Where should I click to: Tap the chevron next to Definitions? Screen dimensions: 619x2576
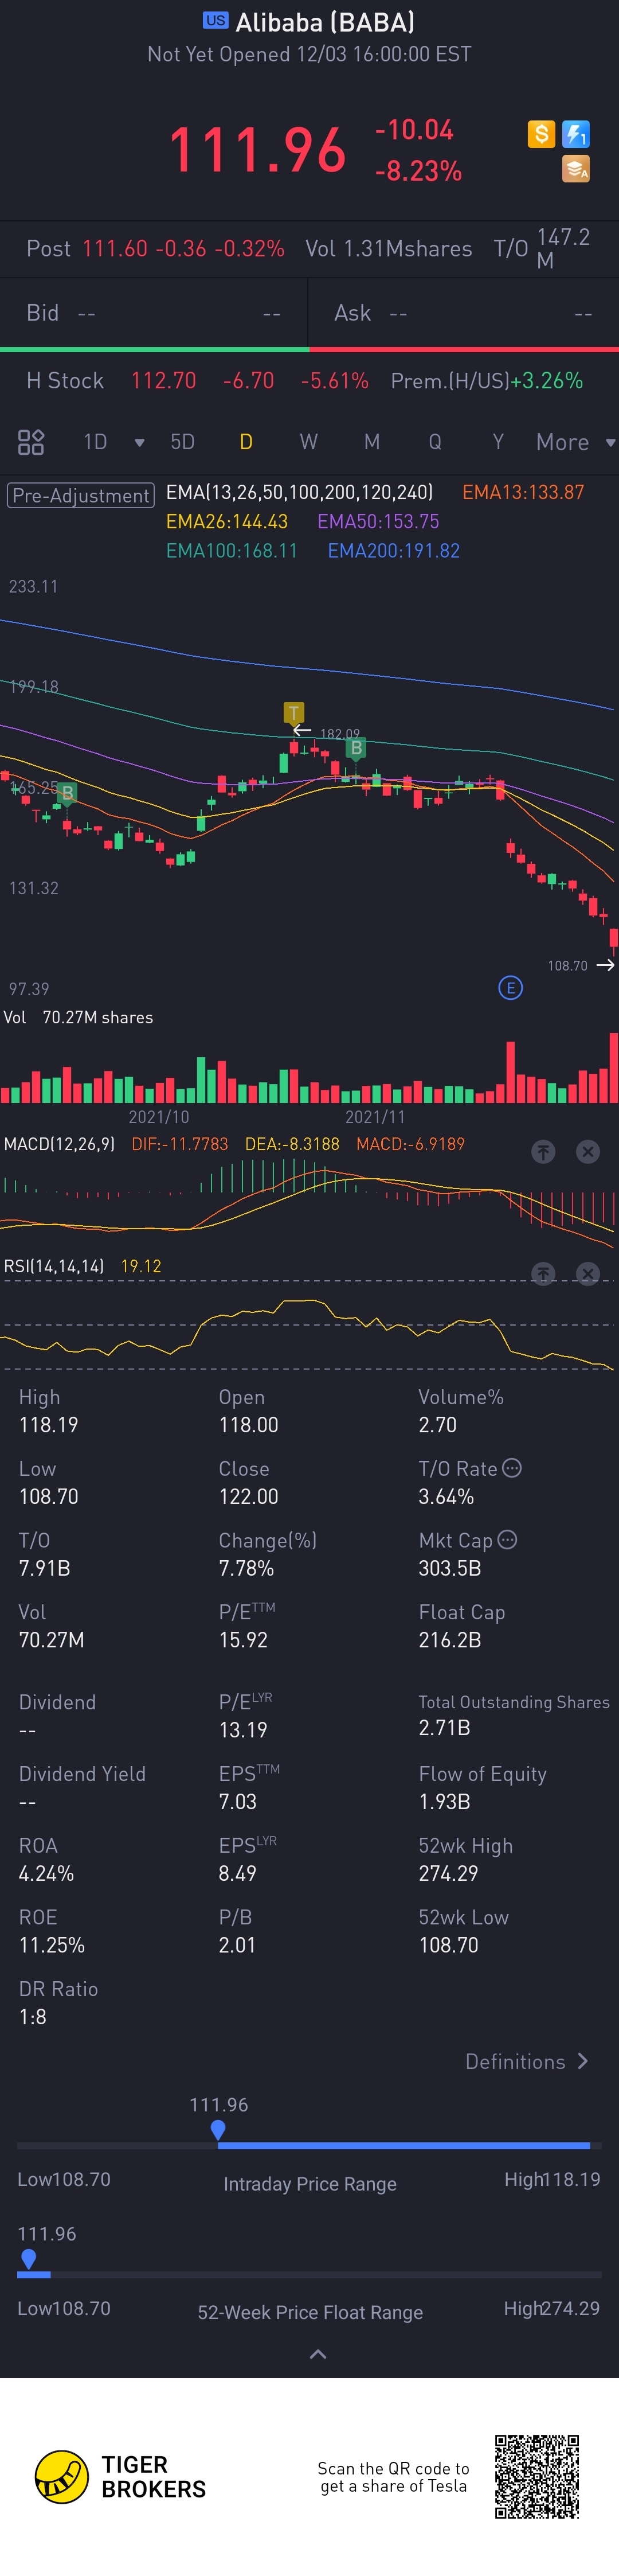point(583,2061)
